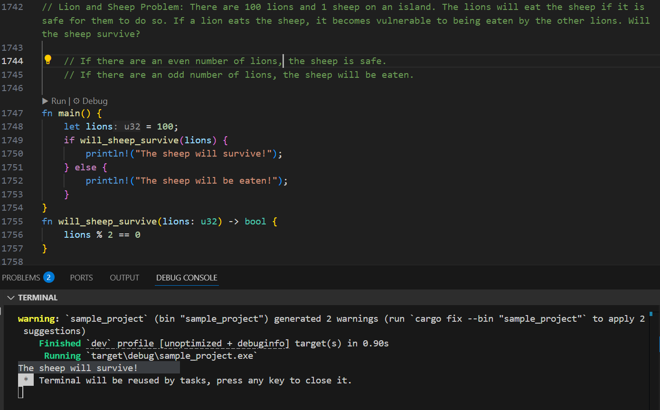The image size is (660, 410).
Task: Collapse the TERMINAL section chevron
Action: click(10, 298)
